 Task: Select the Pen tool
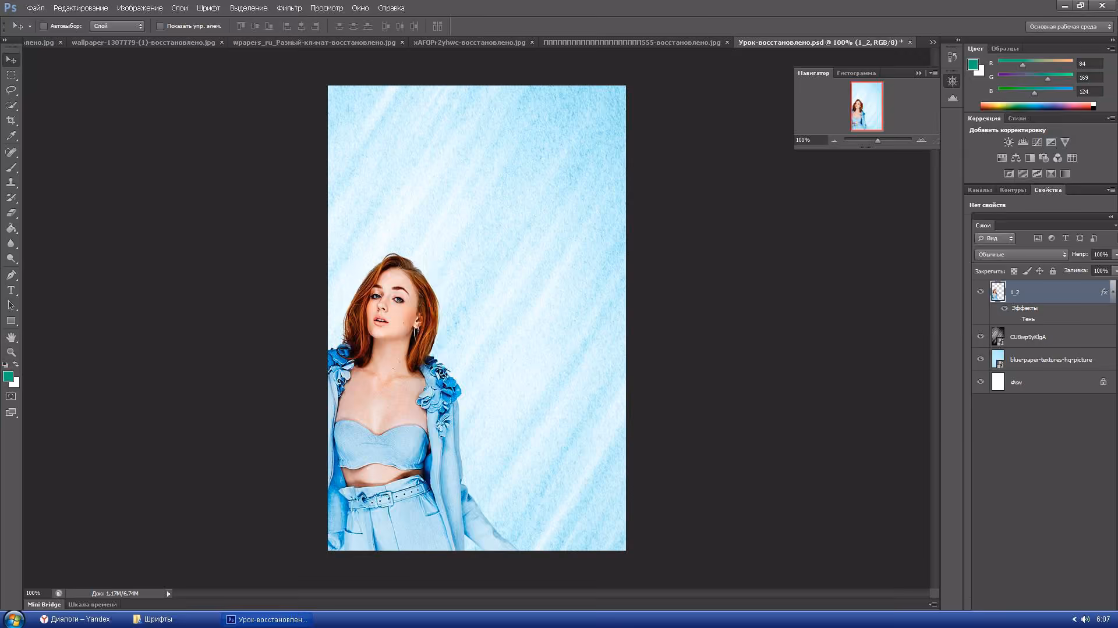click(x=11, y=275)
